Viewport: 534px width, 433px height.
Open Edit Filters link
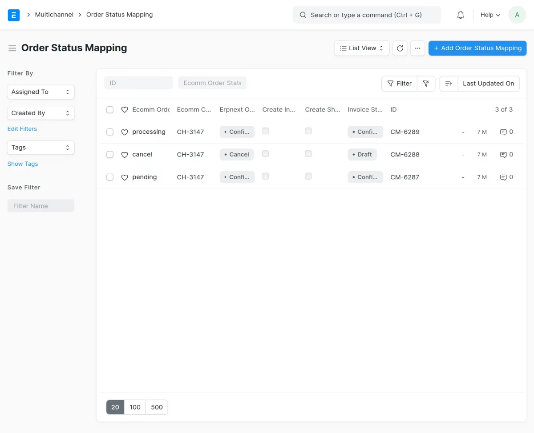(x=22, y=128)
